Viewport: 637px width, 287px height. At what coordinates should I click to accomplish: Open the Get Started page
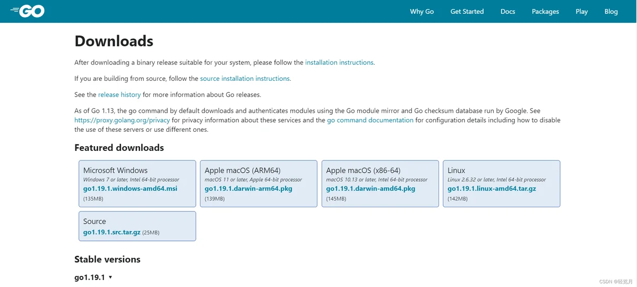tap(467, 11)
